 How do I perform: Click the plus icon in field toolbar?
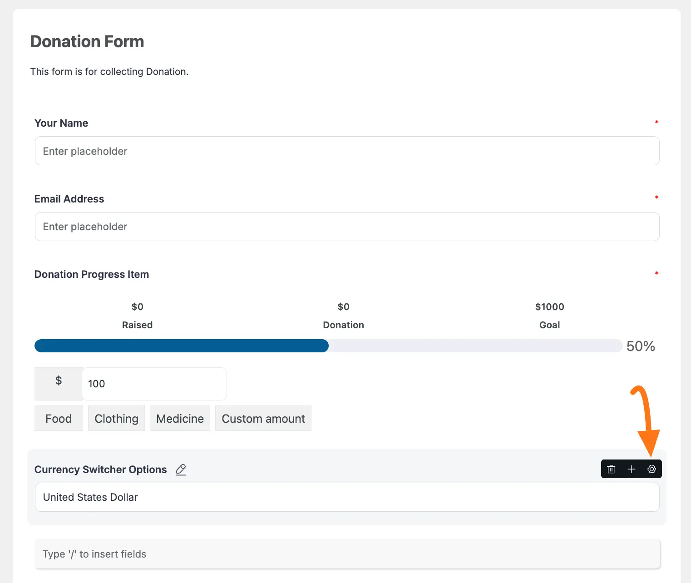(x=631, y=469)
